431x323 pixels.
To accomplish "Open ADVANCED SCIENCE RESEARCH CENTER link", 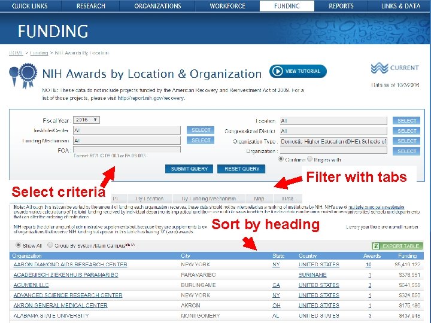I will (x=68, y=295).
